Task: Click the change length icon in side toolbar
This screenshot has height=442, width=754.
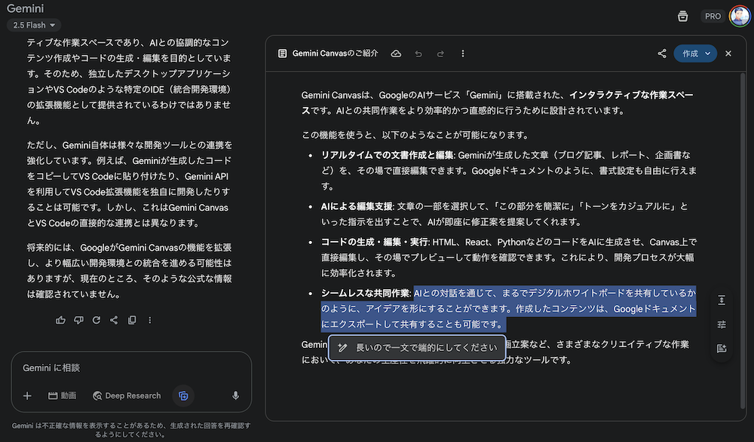Action: 722,300
